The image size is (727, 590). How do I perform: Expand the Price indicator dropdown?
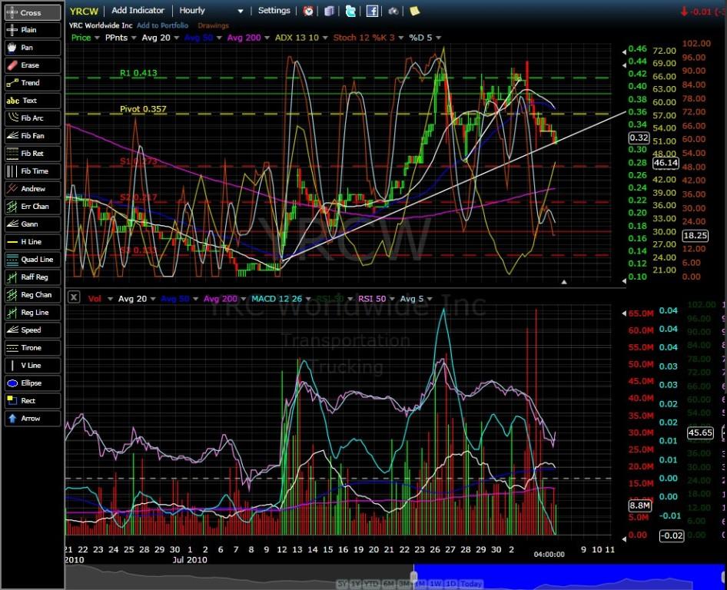tap(85, 37)
